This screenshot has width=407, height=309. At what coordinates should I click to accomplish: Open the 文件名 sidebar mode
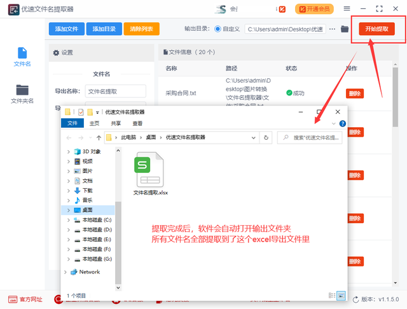click(23, 57)
